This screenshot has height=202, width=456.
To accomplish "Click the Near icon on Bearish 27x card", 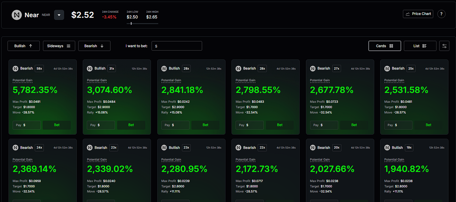I will pyautogui.click(x=313, y=68).
